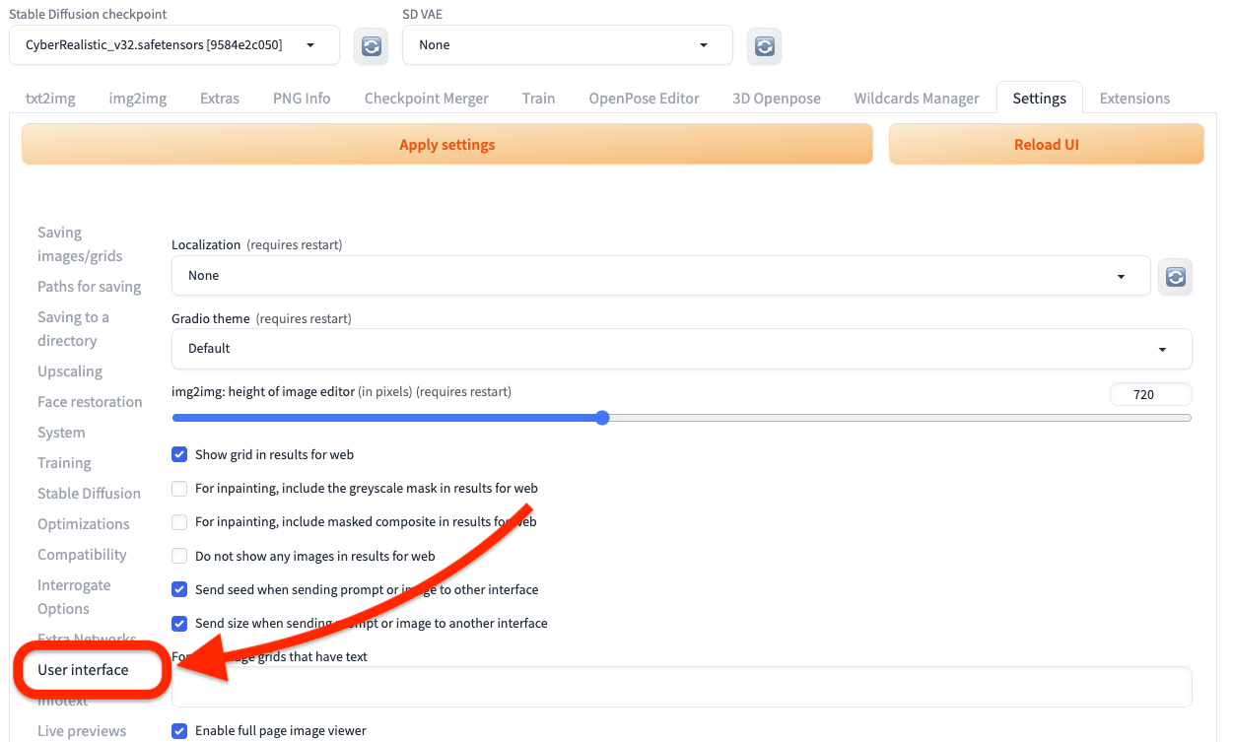Viewport: 1233px width, 742px height.
Task: Refresh the Stable Diffusion checkpoint list
Action: pyautogui.click(x=371, y=46)
